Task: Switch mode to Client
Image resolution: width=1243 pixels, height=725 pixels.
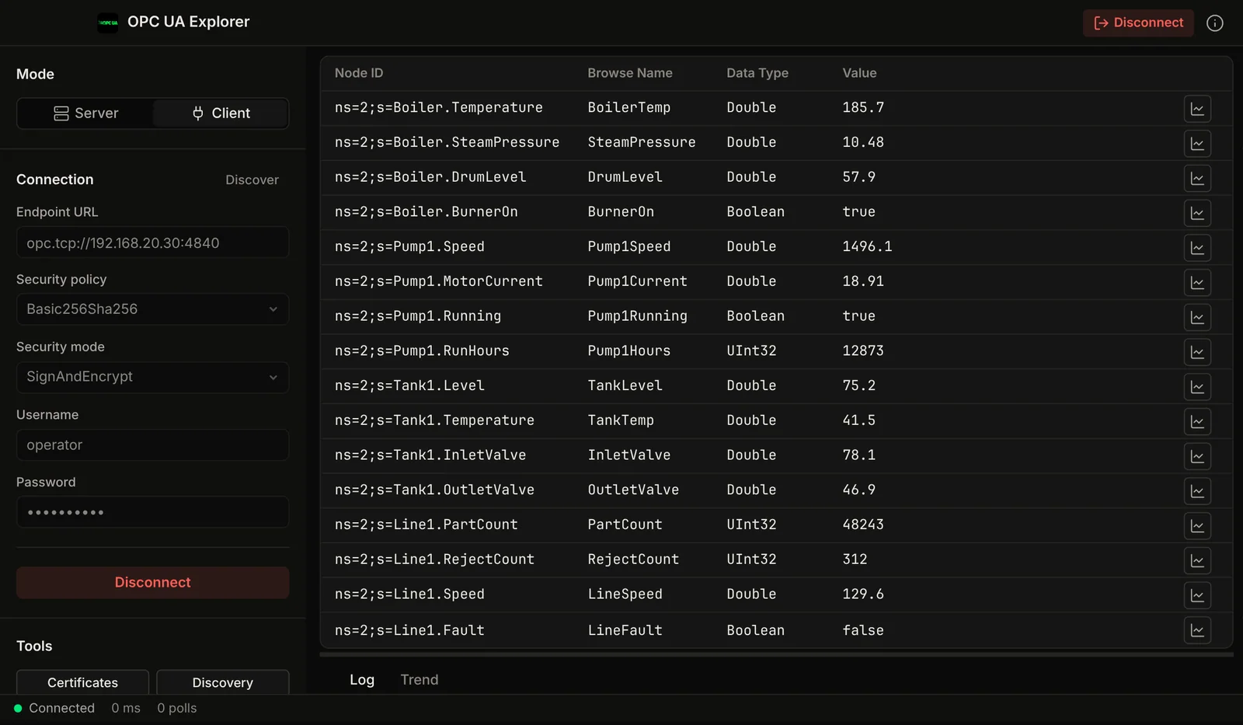Action: tap(221, 113)
